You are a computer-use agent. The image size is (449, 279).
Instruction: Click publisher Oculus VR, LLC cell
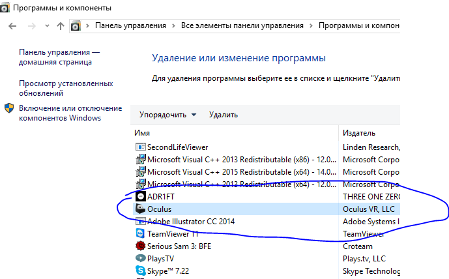pos(369,209)
